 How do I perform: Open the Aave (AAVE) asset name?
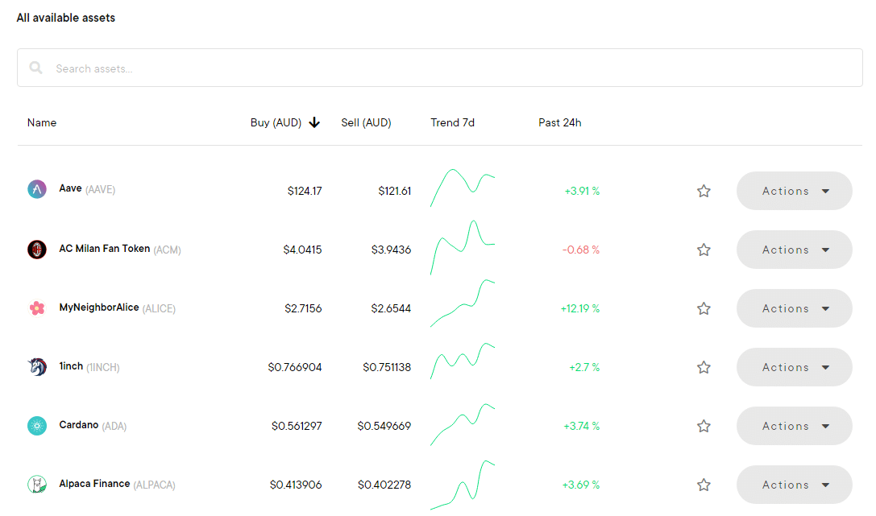point(87,189)
